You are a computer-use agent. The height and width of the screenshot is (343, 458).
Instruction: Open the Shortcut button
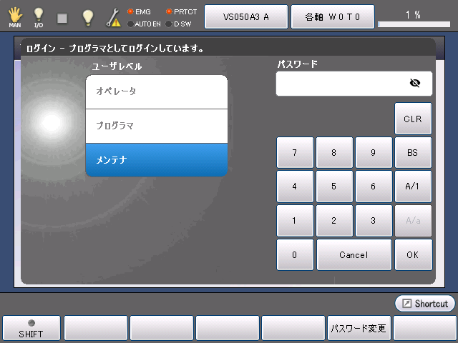(x=425, y=304)
